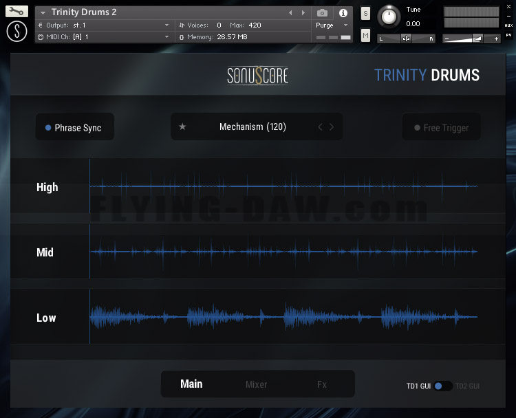516x418 pixels.
Task: Go to previous instrument arrow
Action: tap(290, 13)
